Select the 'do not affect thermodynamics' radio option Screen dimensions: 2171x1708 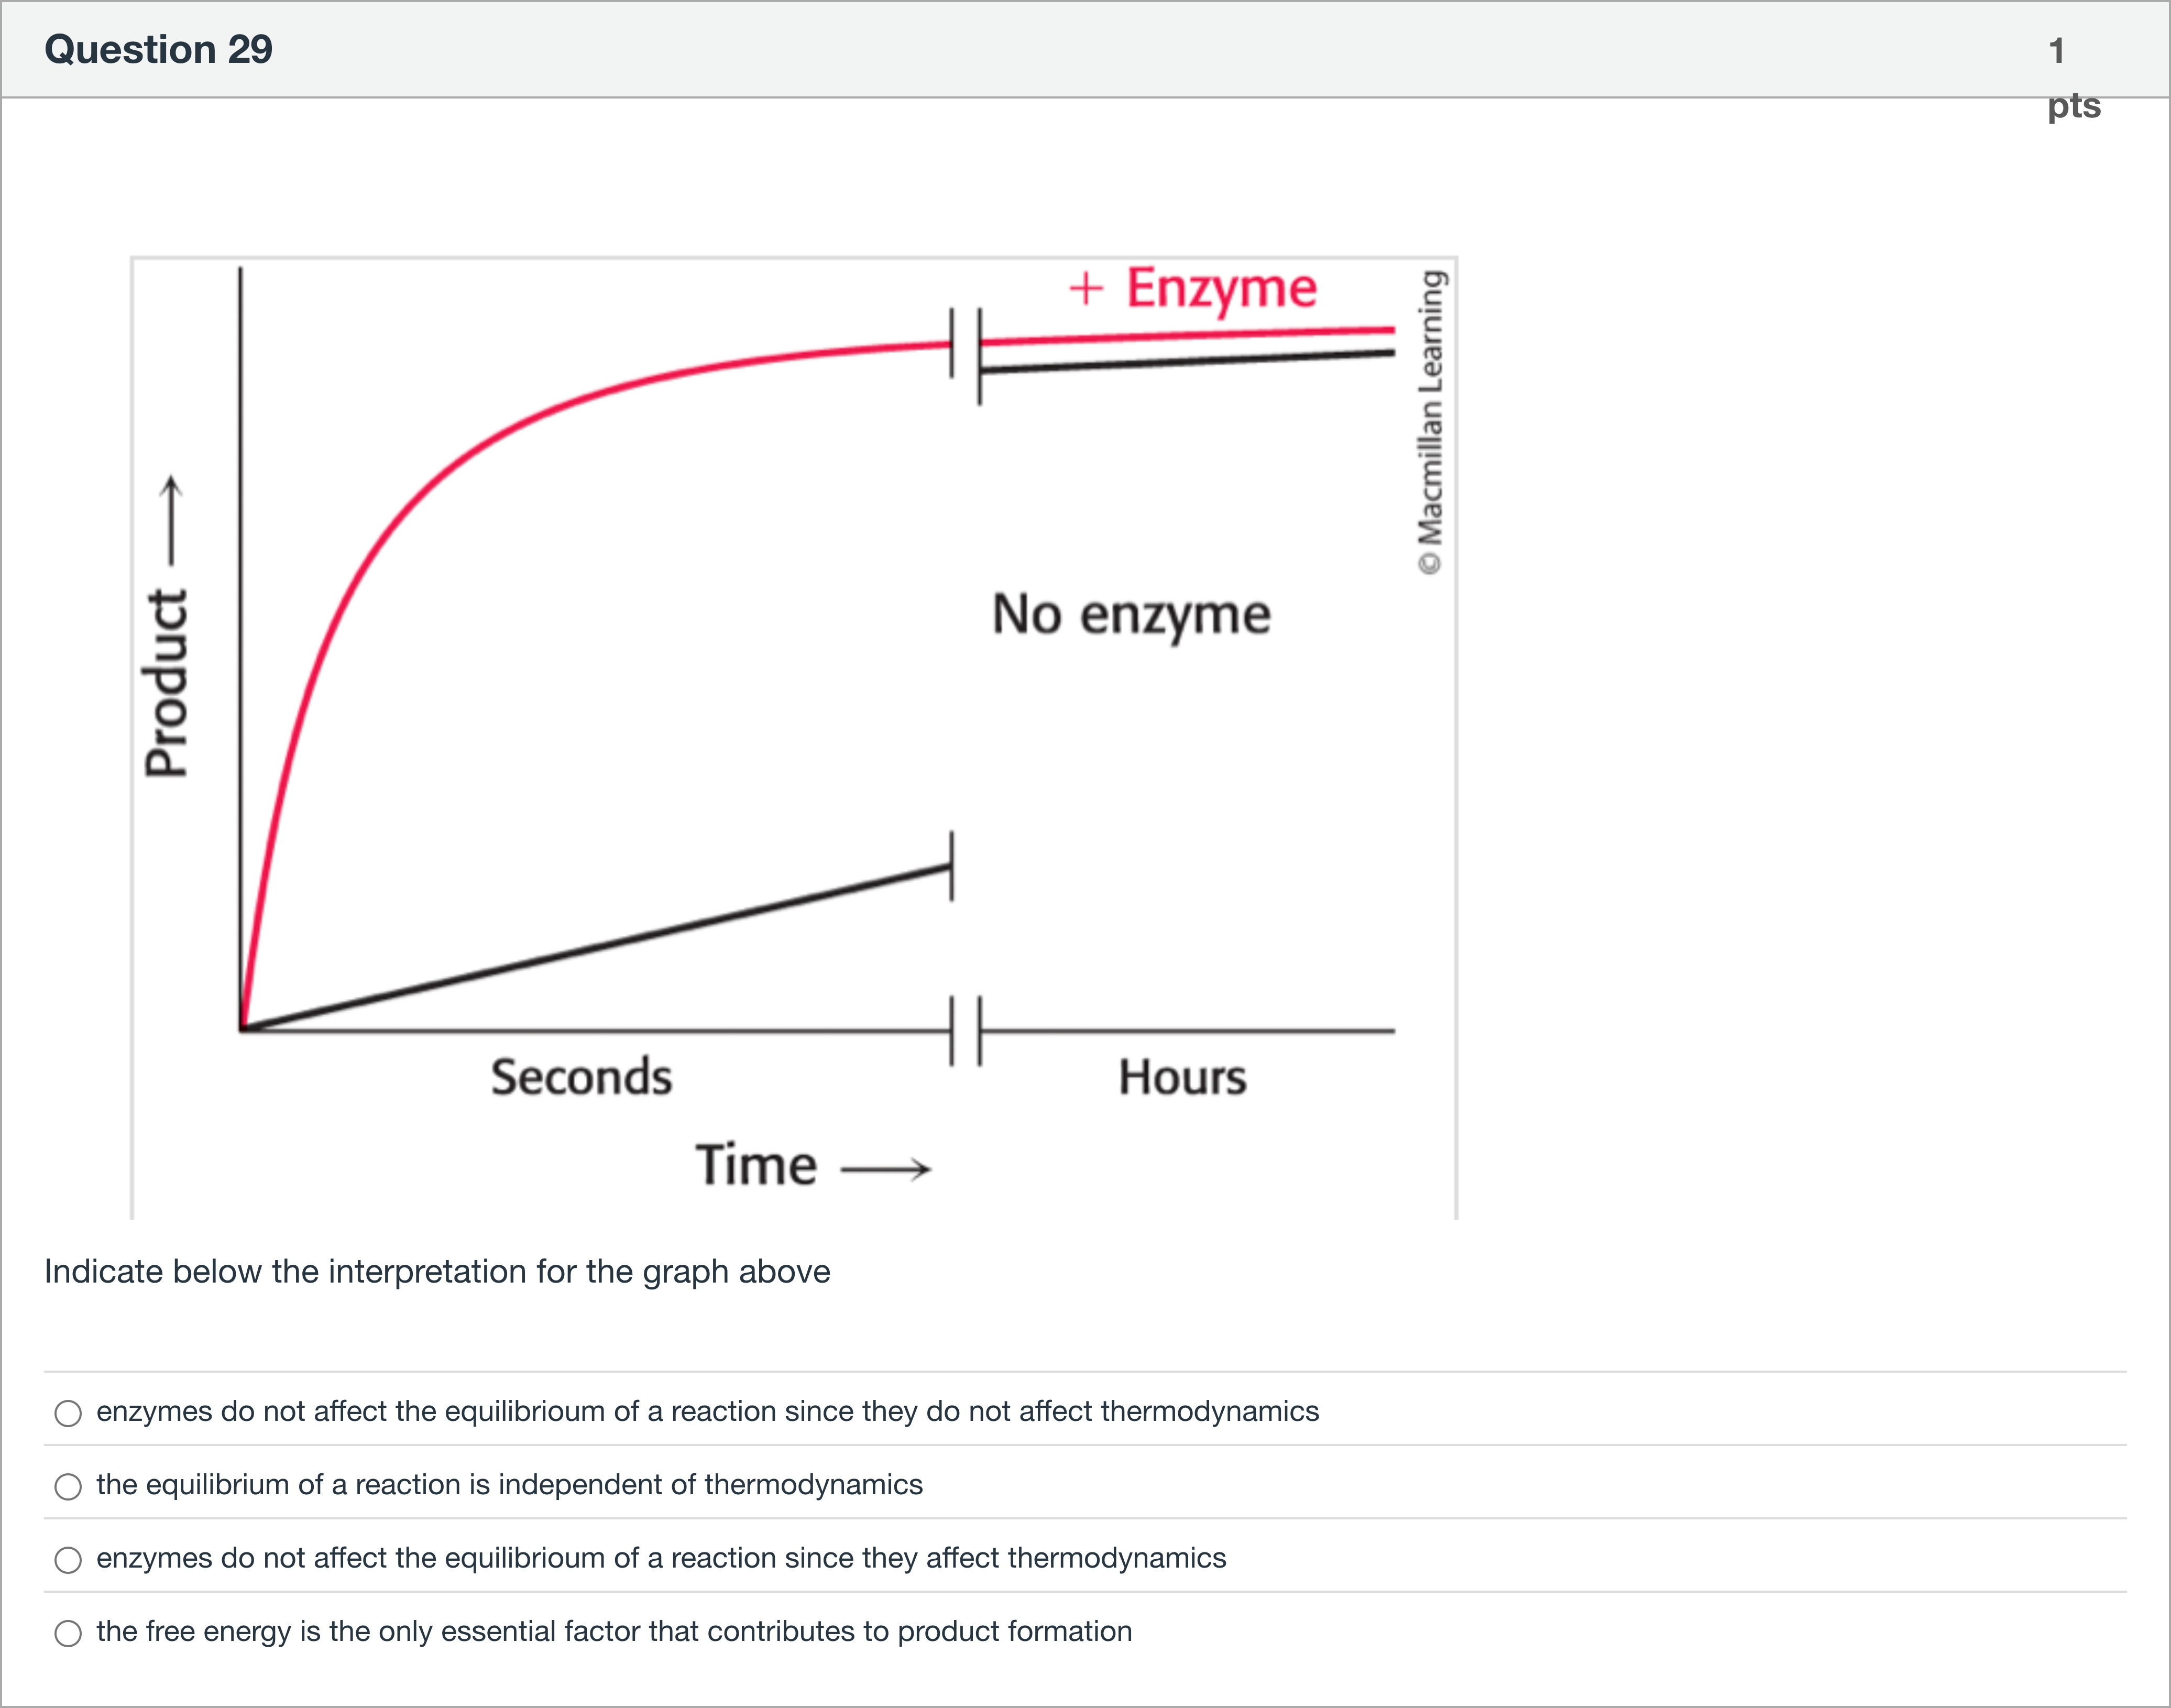click(68, 1413)
